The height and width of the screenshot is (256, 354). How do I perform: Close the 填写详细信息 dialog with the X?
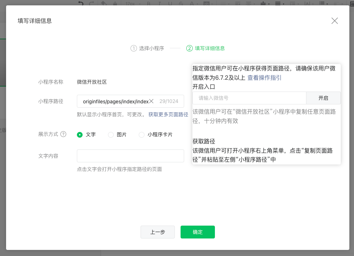(335, 21)
